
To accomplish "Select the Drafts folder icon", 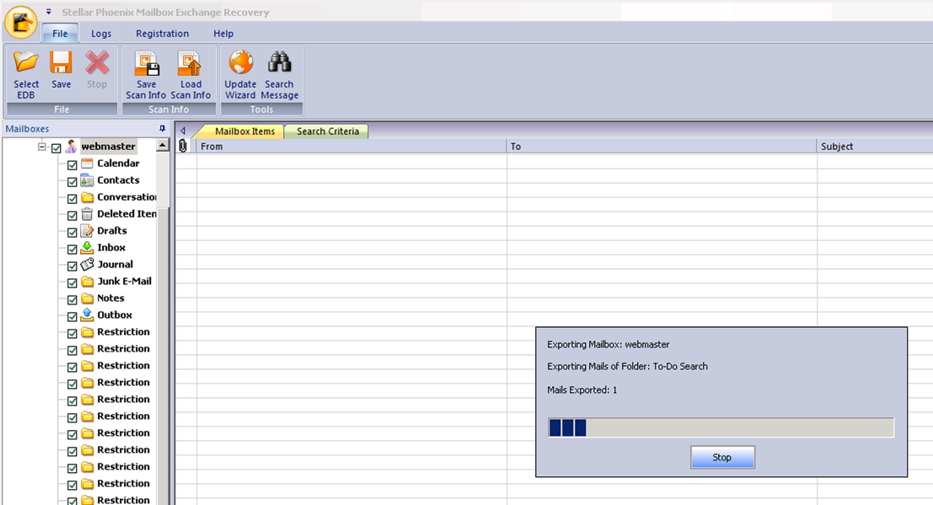I will [87, 230].
